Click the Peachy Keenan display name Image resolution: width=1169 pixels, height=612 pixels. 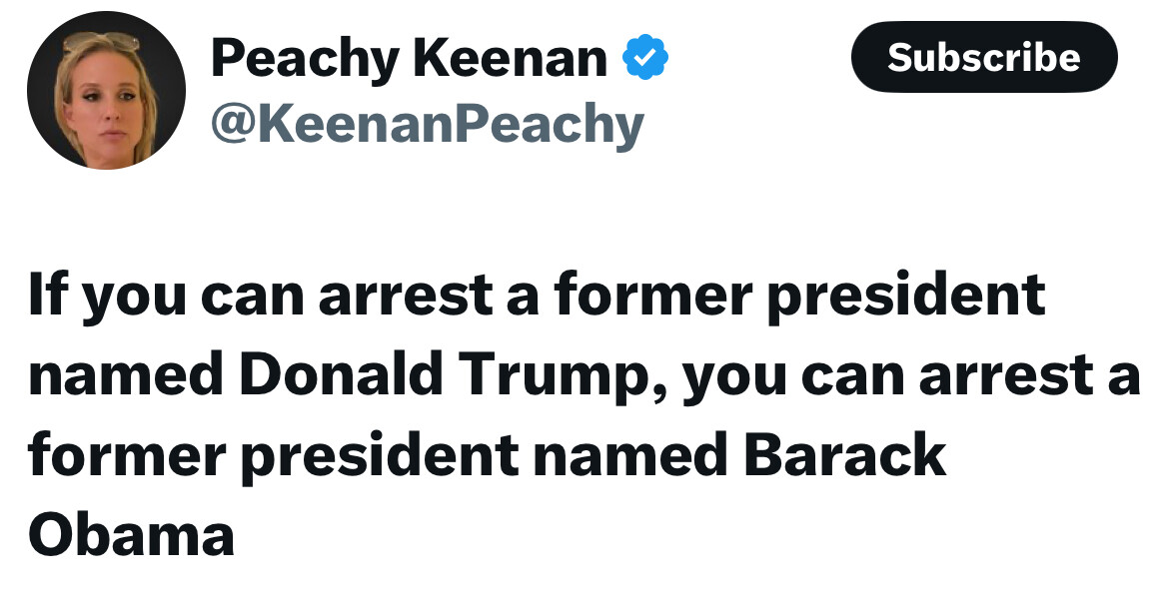pos(409,58)
